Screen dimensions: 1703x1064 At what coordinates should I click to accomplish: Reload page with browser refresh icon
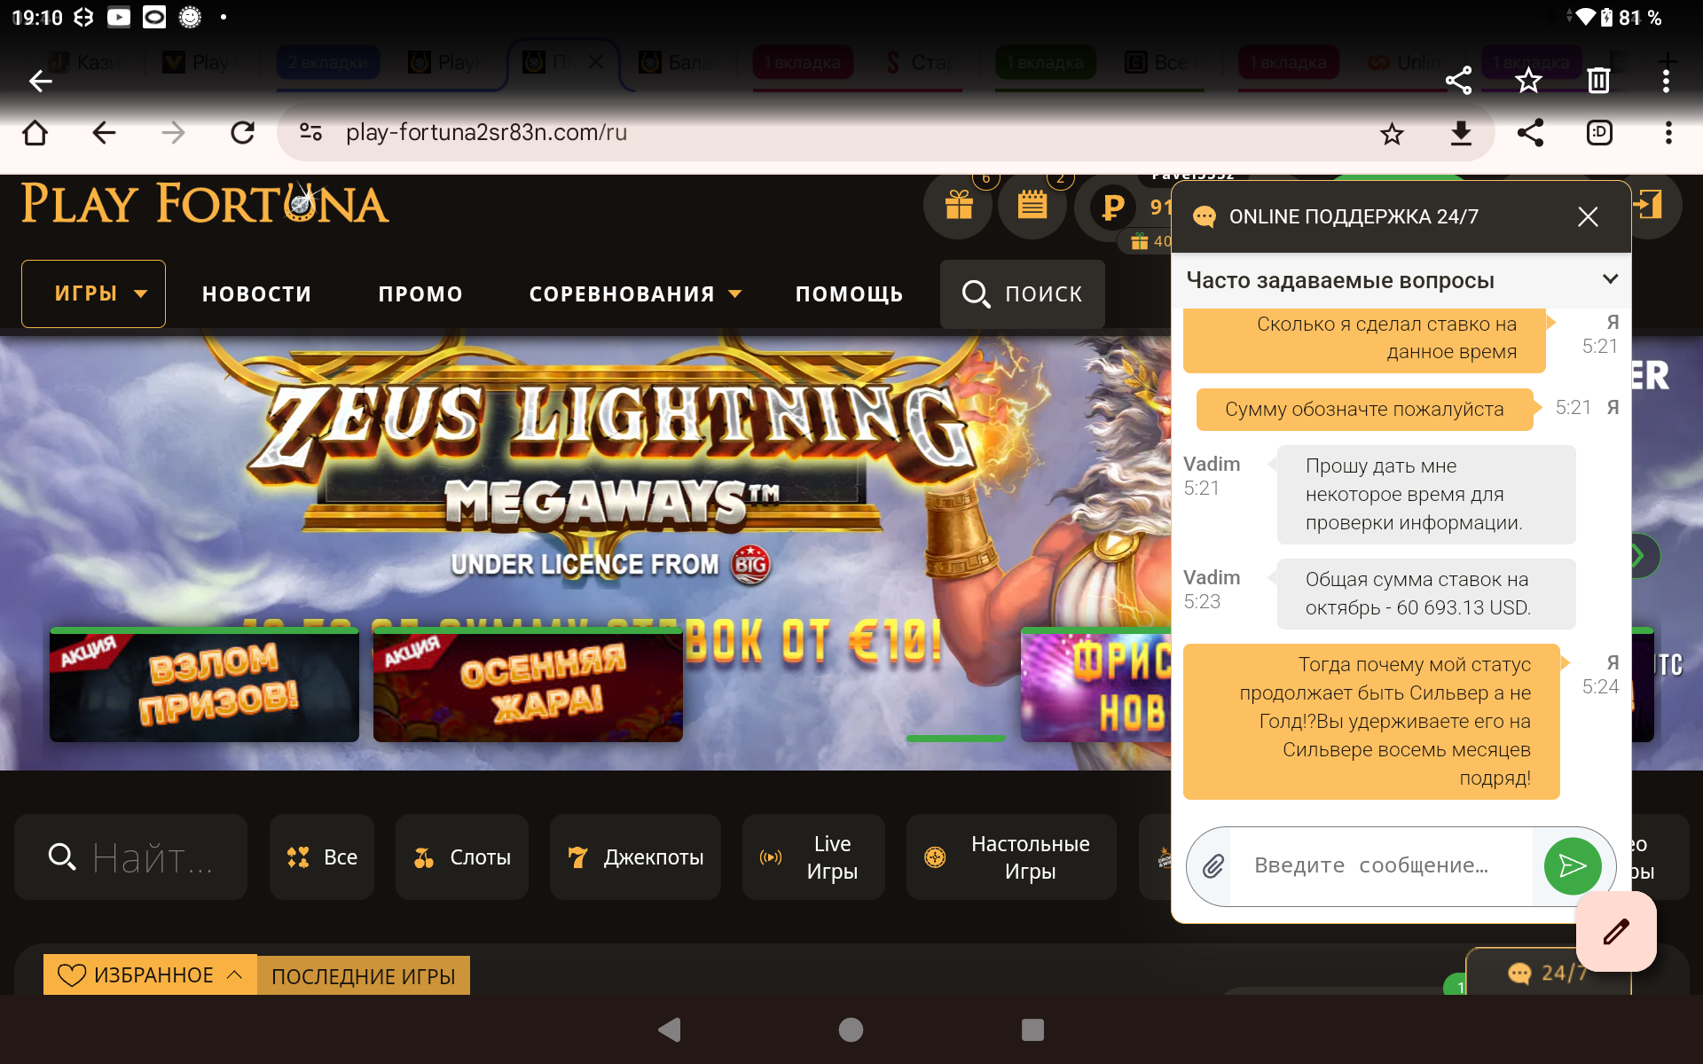click(242, 133)
